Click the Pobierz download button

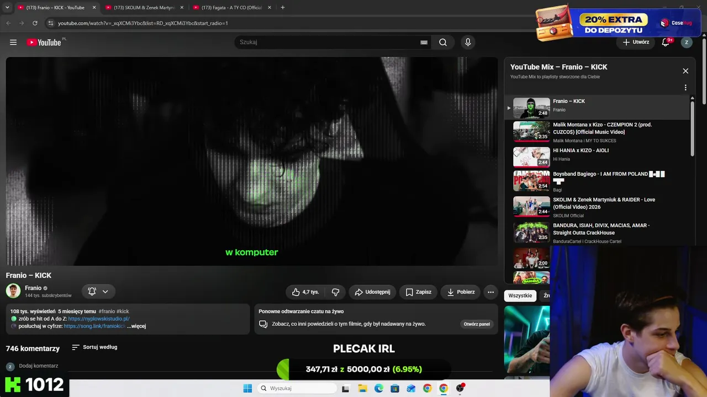click(461, 292)
